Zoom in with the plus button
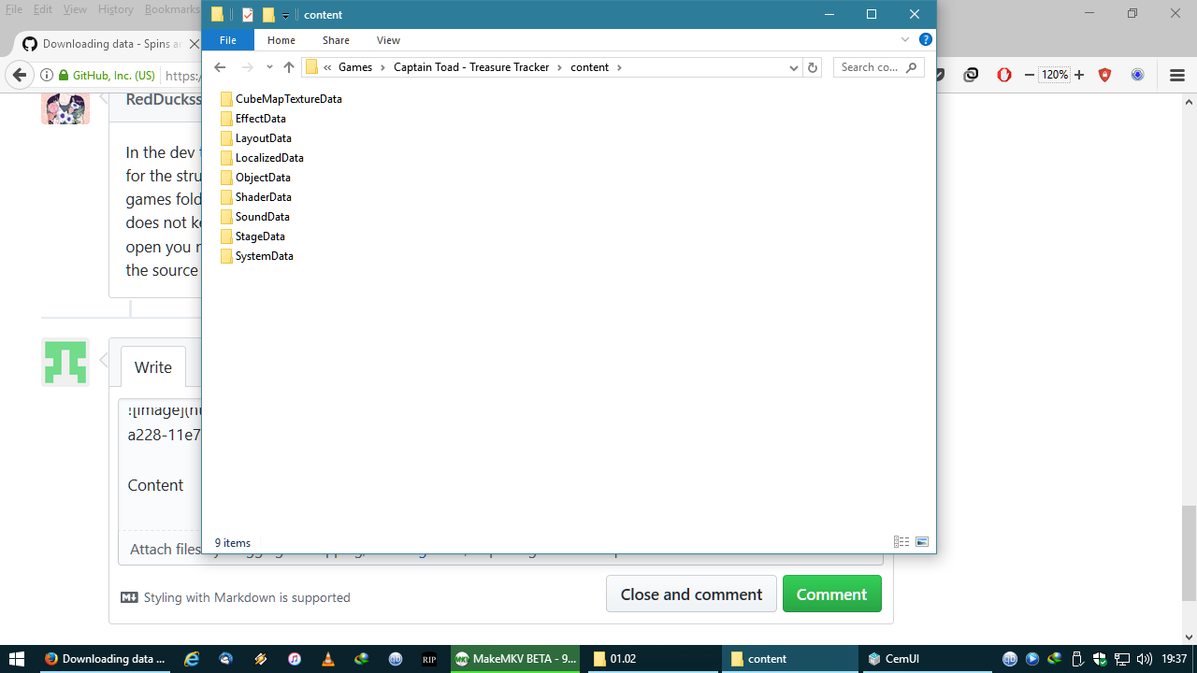This screenshot has height=673, width=1197. point(1079,76)
